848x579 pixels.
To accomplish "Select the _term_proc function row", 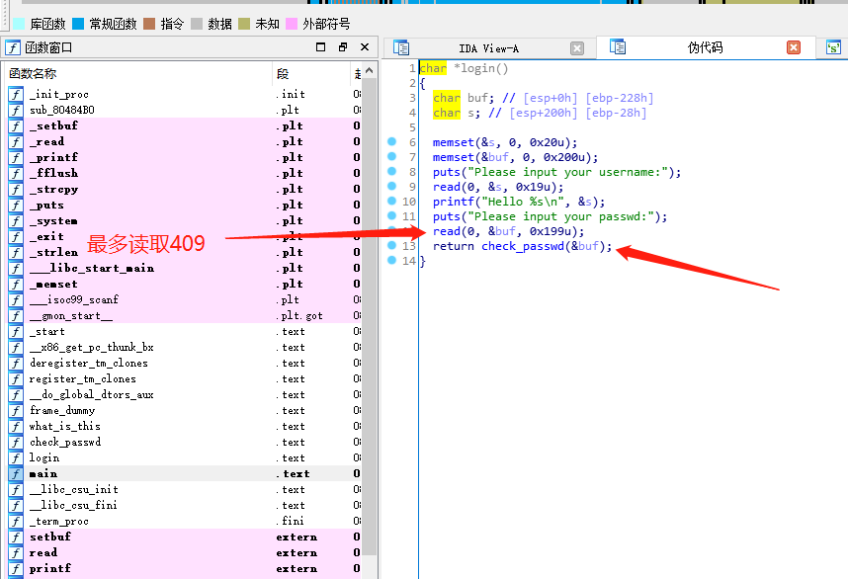I will click(184, 521).
